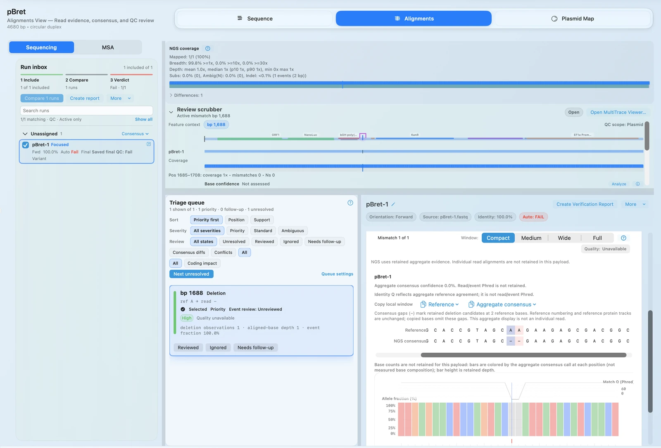Open Queue settings link

337,274
